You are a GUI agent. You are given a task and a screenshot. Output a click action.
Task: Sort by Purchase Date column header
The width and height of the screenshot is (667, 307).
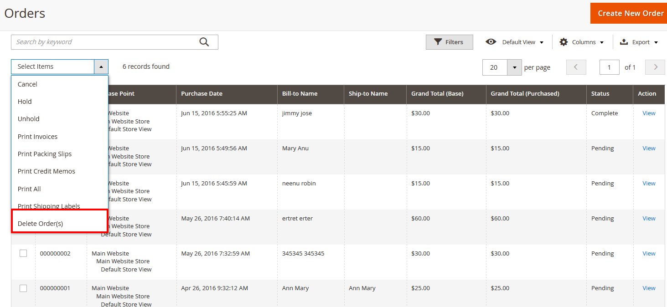click(202, 94)
